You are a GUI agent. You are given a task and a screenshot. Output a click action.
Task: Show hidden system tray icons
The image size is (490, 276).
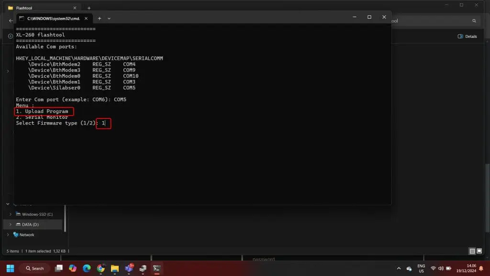(x=399, y=268)
